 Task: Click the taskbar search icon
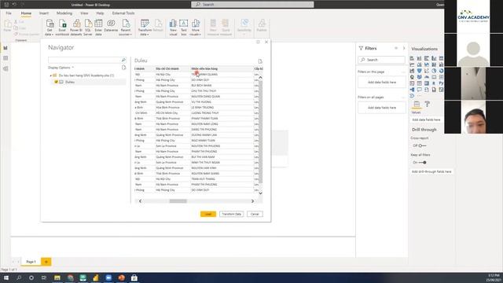pyautogui.click(x=19, y=277)
